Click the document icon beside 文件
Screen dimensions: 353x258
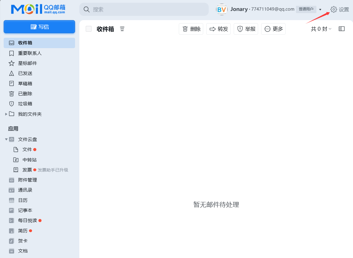pyautogui.click(x=16, y=150)
